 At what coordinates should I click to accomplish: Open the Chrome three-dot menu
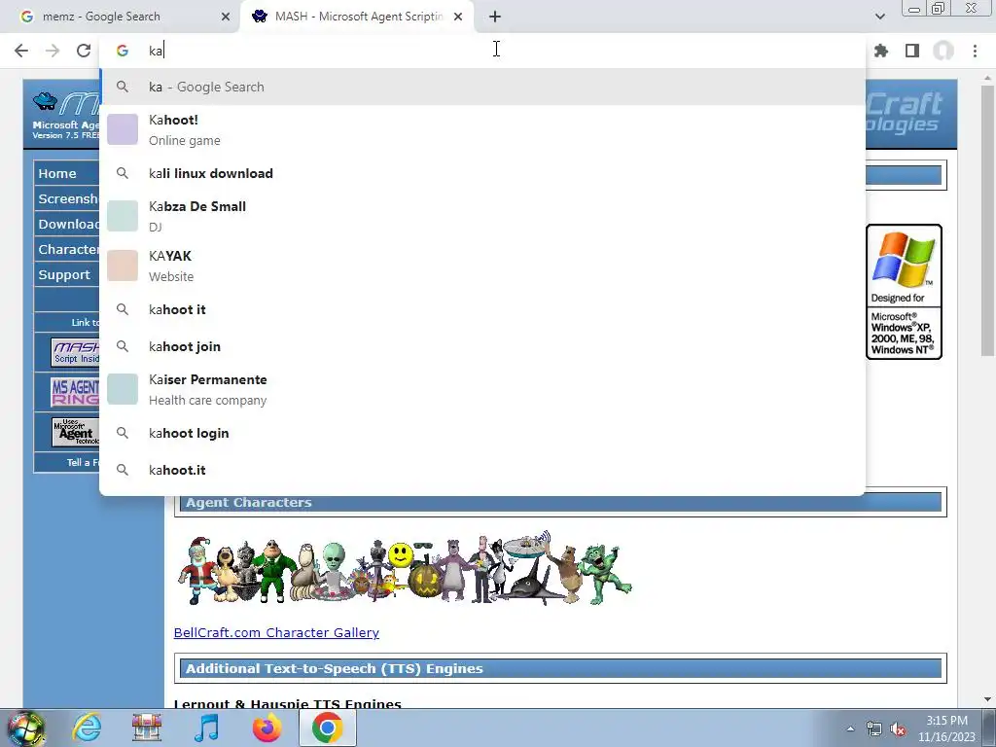(x=975, y=51)
